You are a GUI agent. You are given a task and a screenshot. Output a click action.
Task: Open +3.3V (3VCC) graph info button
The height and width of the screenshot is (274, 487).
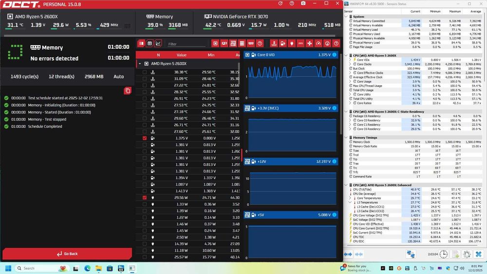[x=334, y=108]
